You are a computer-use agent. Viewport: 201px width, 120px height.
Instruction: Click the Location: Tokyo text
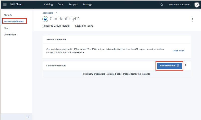84,26
